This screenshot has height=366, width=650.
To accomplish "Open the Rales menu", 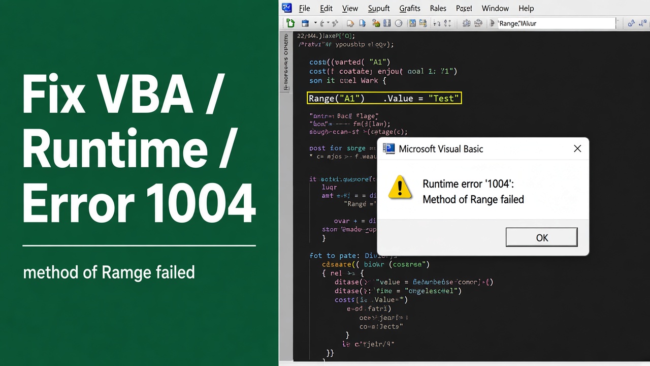I will (438, 8).
